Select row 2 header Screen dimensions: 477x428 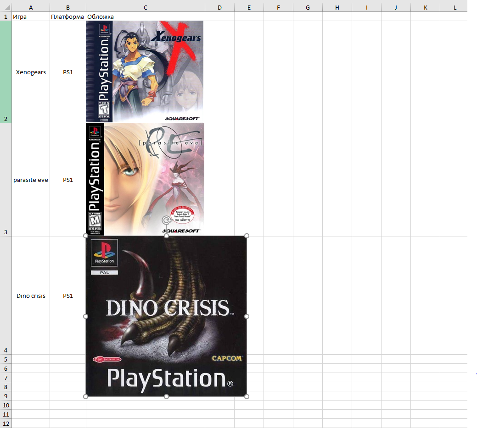coord(6,72)
